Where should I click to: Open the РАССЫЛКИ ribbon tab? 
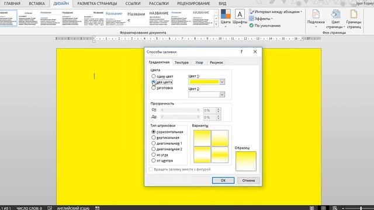[158, 3]
